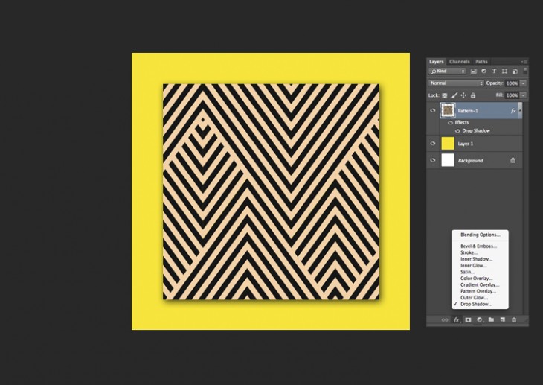Filter layers by shape layer icon
Image resolution: width=543 pixels, height=385 pixels.
(x=504, y=71)
